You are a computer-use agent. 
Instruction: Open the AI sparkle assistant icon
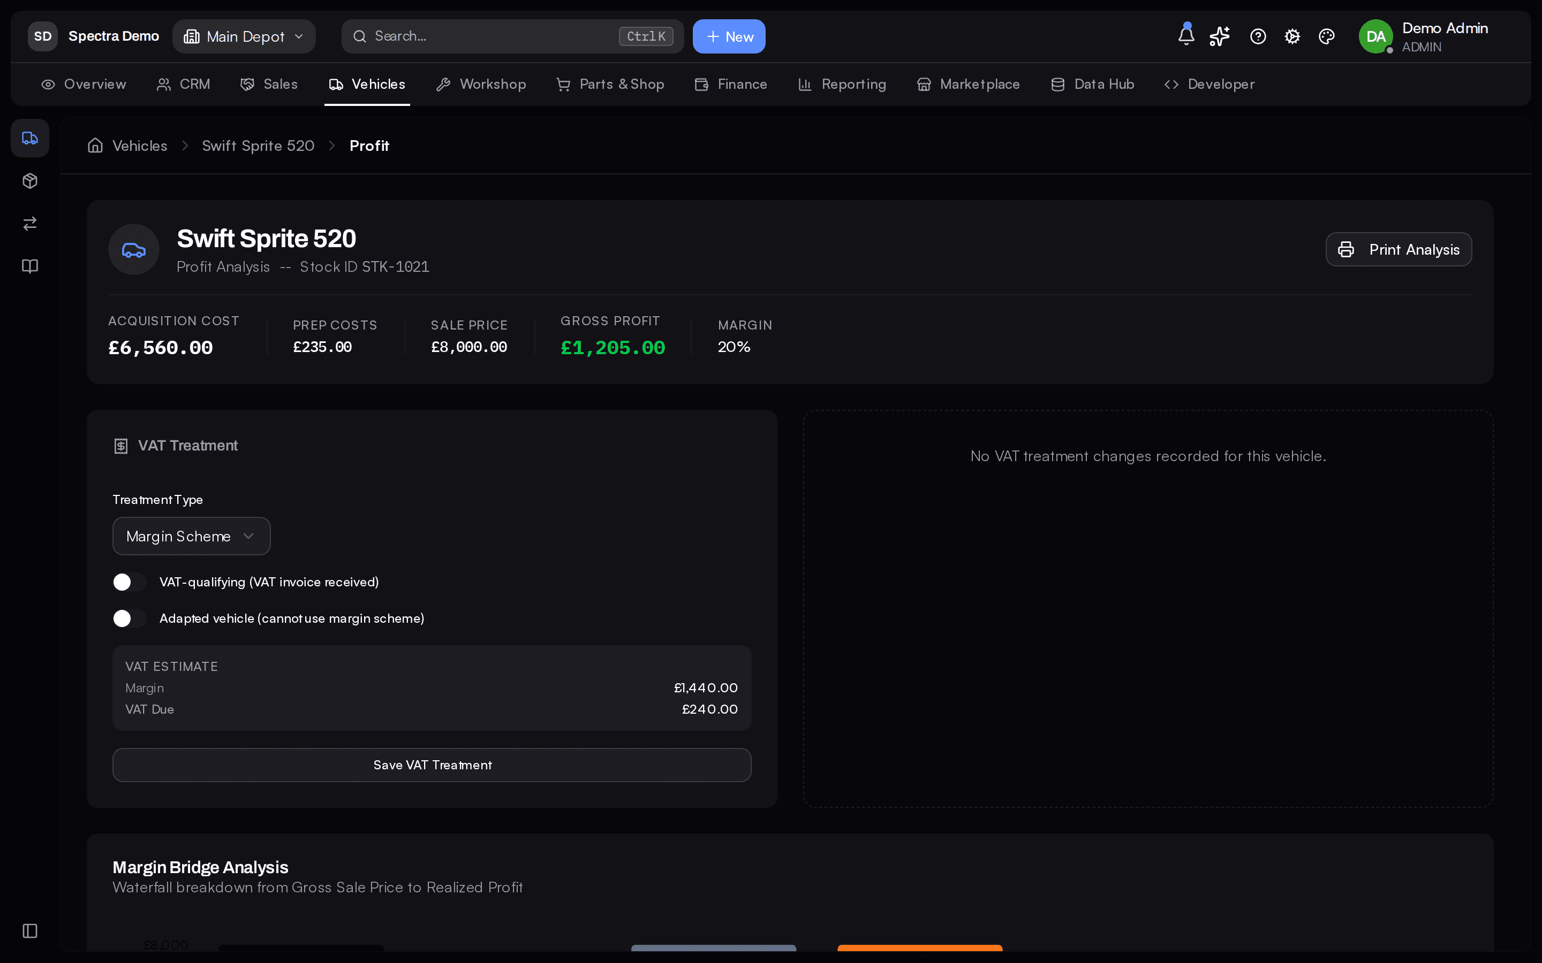pos(1220,36)
